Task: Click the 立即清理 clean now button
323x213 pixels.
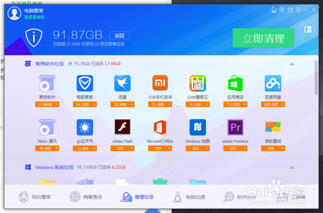Action: (263, 38)
